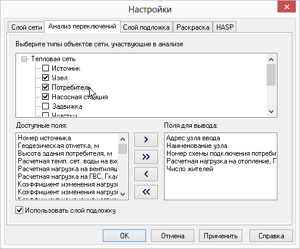
Task: Select the Задвижка tree item label
Action: [67, 106]
